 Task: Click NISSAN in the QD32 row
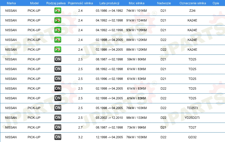11,137
